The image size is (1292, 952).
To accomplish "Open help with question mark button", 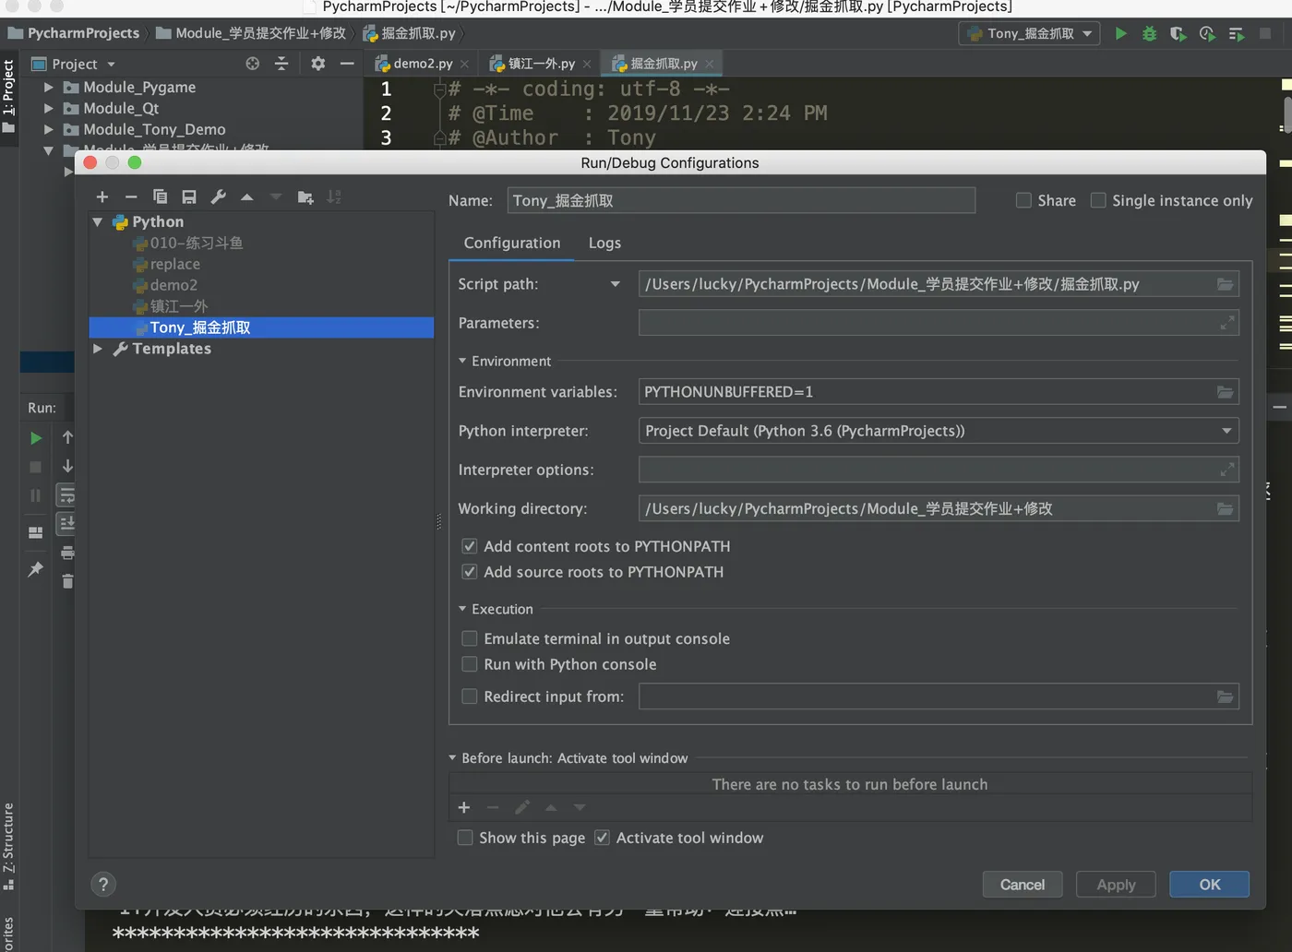I will [103, 885].
